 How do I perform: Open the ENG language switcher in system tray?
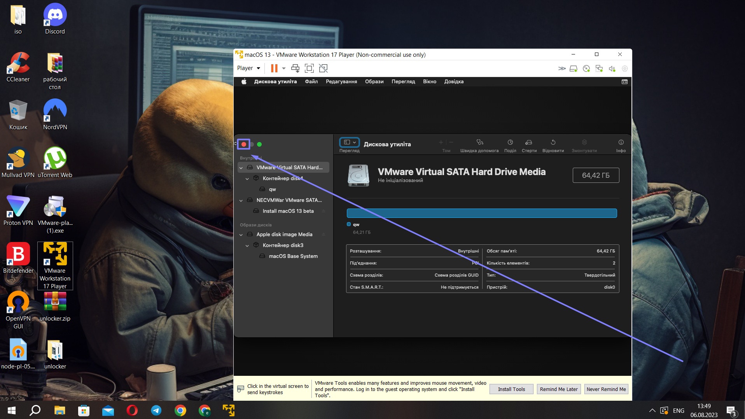(x=679, y=410)
